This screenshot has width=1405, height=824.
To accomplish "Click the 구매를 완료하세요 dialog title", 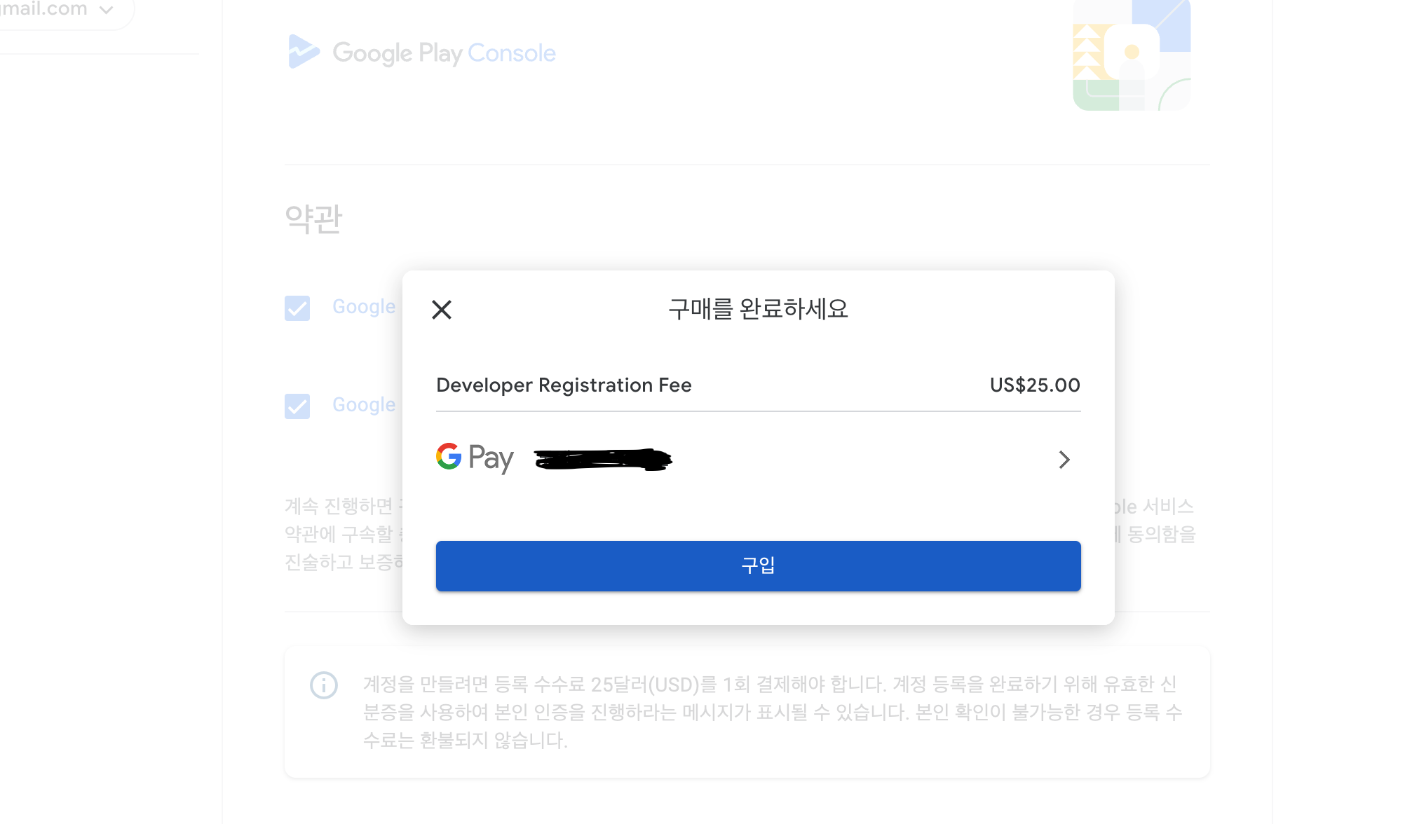I will [758, 309].
